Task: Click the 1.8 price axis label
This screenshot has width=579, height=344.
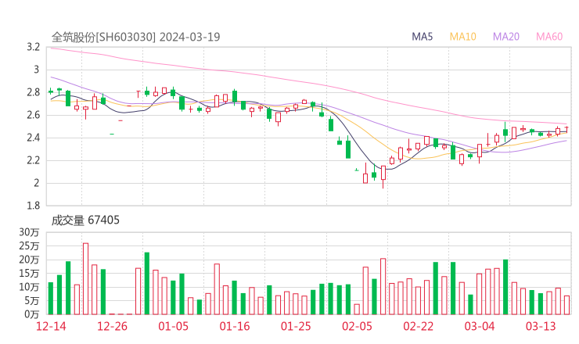Action: click(33, 205)
